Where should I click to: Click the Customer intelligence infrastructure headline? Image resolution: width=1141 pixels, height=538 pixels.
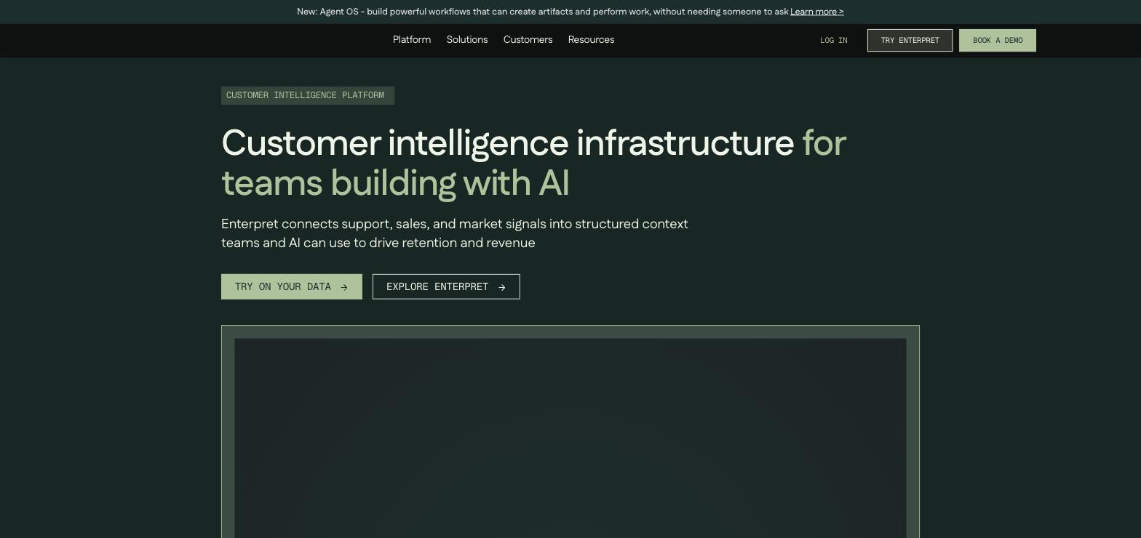(x=533, y=163)
